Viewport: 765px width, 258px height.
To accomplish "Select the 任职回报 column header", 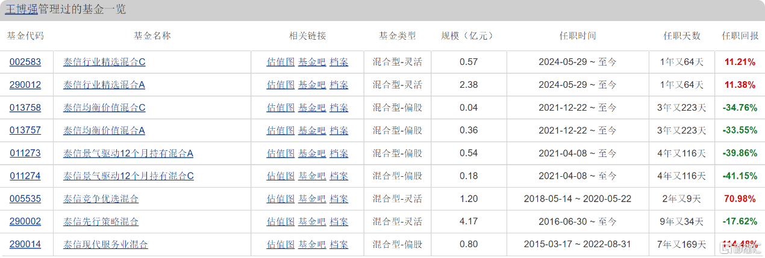I will [740, 35].
